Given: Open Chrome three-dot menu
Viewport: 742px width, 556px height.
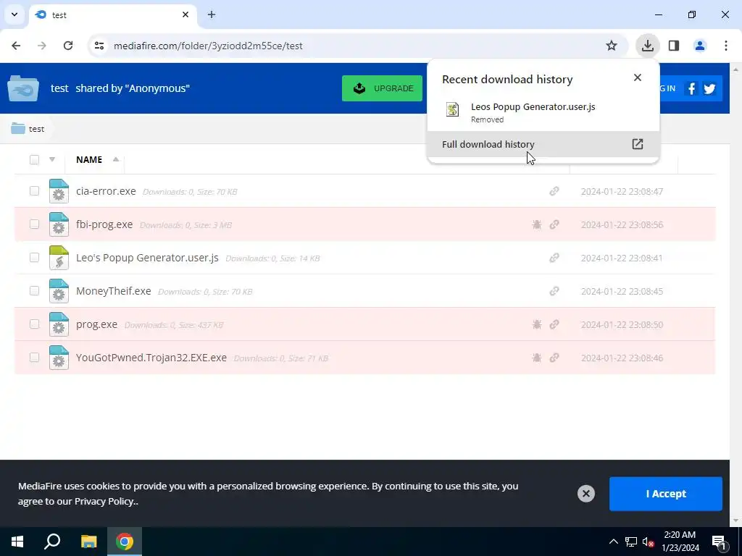Looking at the screenshot, I should (x=726, y=46).
